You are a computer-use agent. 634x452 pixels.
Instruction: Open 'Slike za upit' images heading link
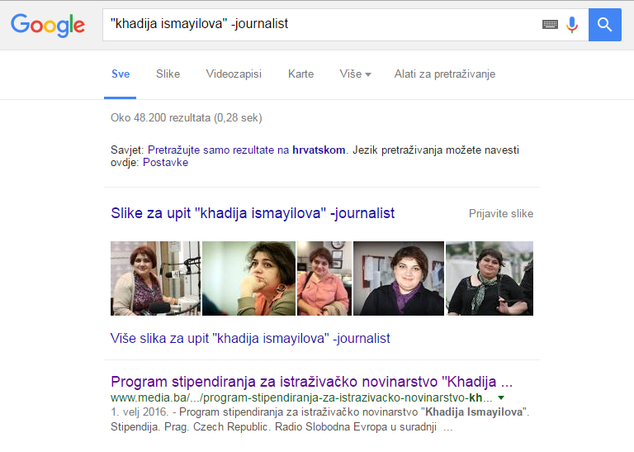point(253,213)
